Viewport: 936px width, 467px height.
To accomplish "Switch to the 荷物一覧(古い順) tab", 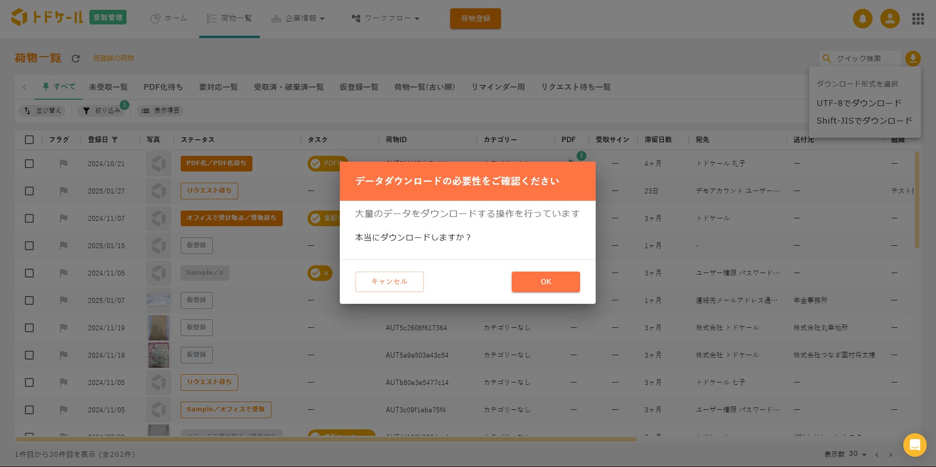I will point(425,87).
